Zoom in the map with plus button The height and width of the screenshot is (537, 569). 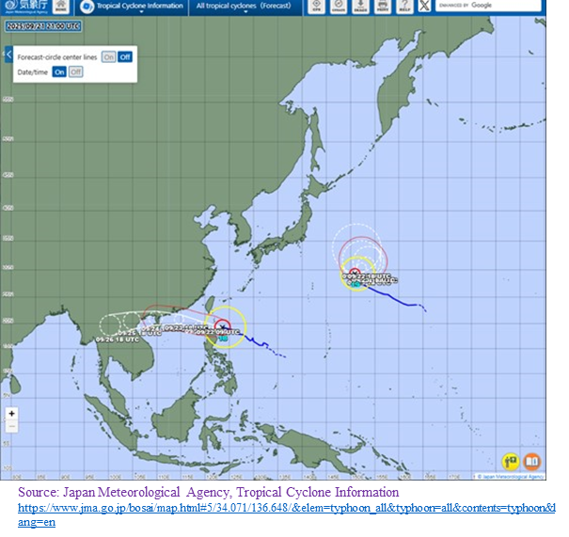pos(11,413)
